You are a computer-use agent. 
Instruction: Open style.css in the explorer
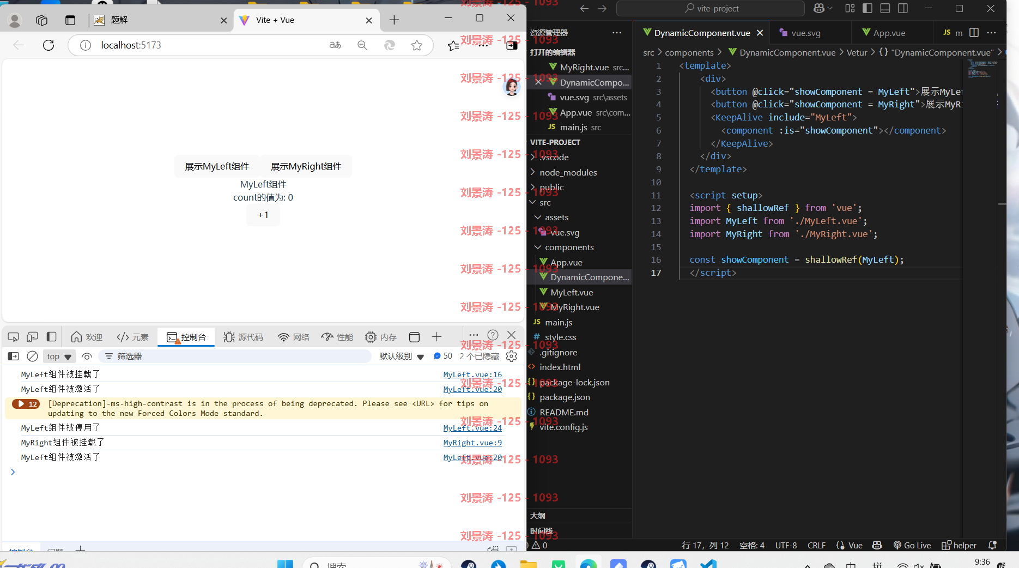(560, 337)
